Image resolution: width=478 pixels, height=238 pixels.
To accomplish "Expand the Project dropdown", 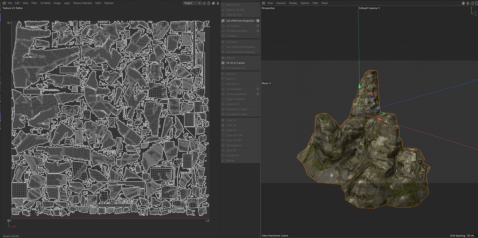I will (x=192, y=3).
